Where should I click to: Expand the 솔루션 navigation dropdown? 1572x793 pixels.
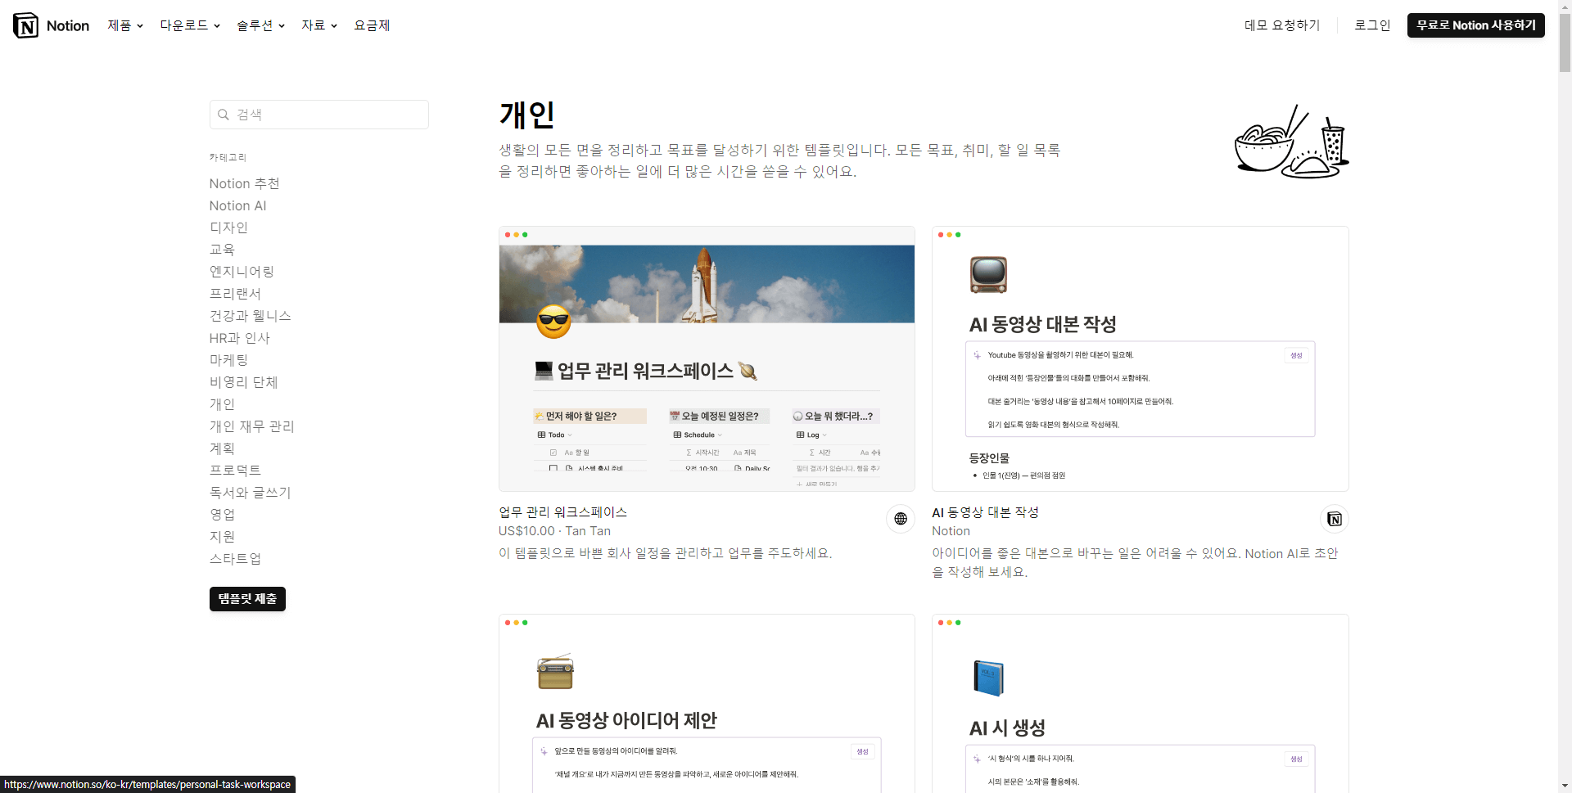(x=260, y=25)
